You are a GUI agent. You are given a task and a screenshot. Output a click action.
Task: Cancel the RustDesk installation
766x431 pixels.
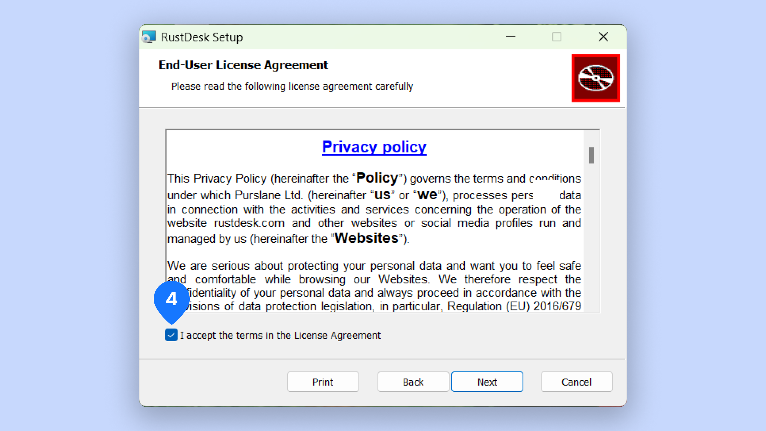click(x=576, y=382)
